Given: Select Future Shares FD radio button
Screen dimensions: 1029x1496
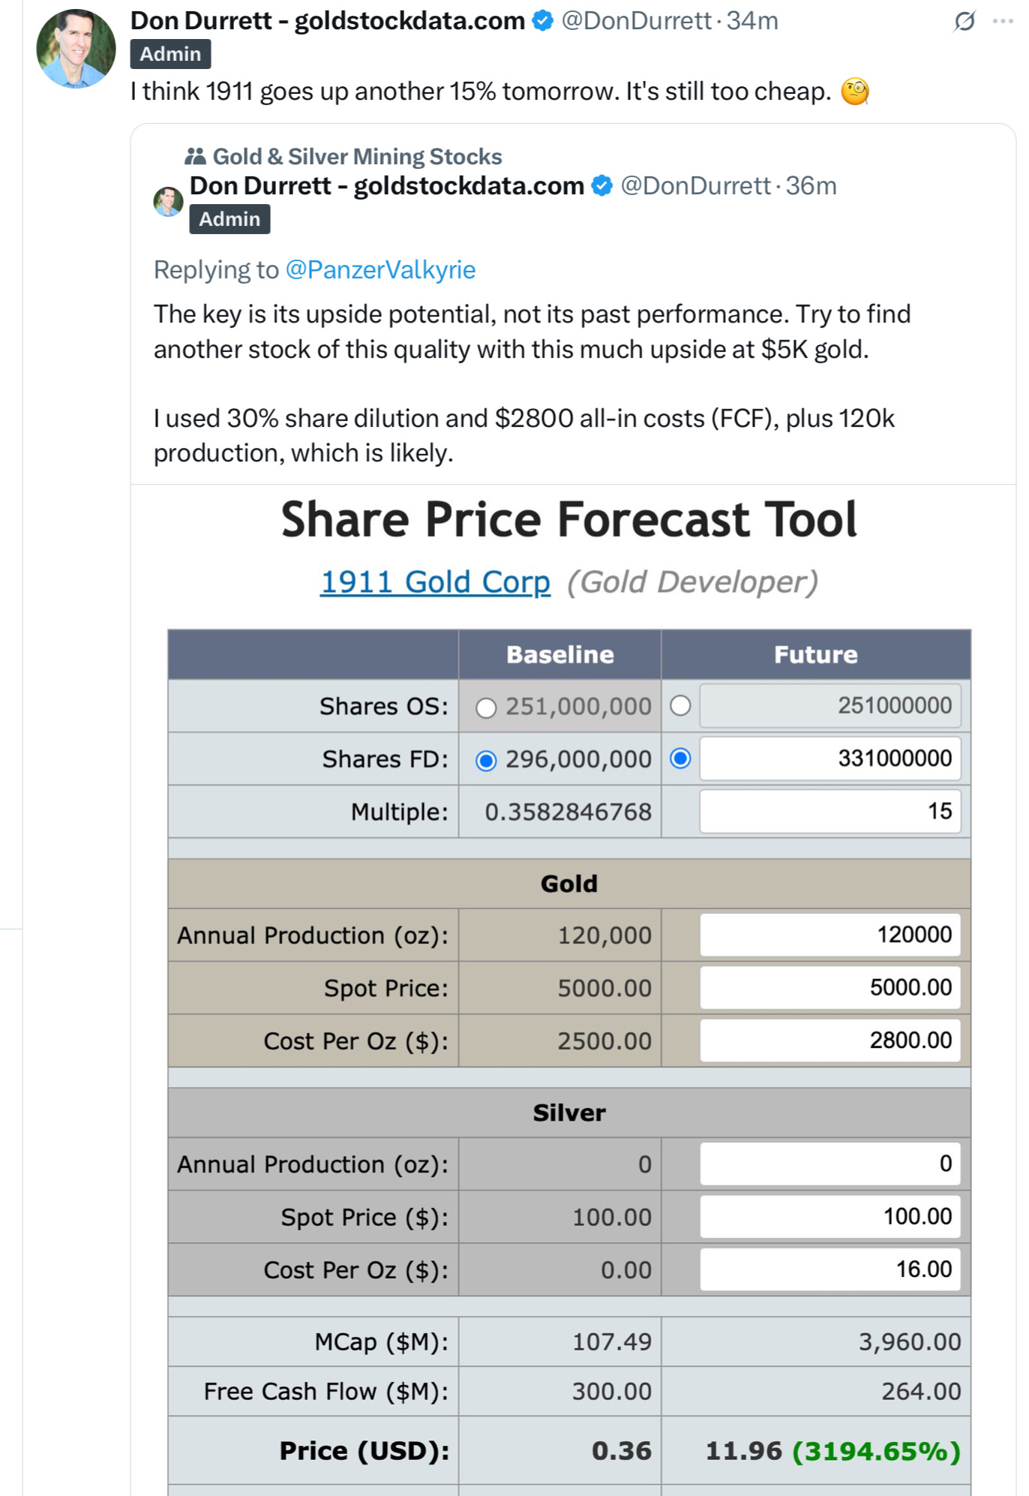Looking at the screenshot, I should tap(680, 759).
